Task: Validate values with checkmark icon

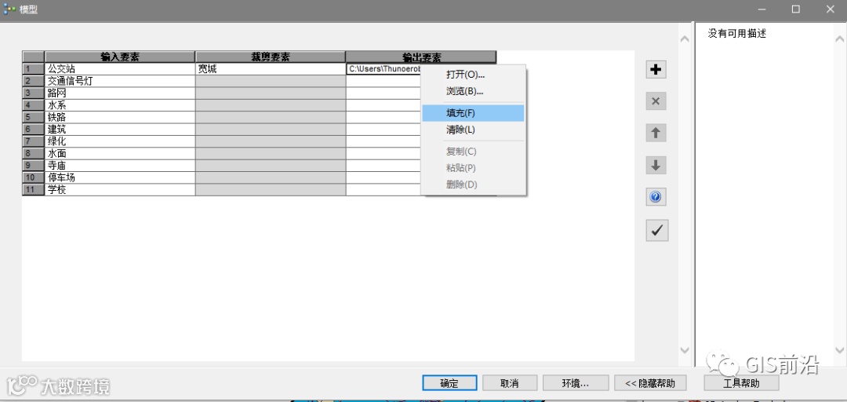Action: 657,231
